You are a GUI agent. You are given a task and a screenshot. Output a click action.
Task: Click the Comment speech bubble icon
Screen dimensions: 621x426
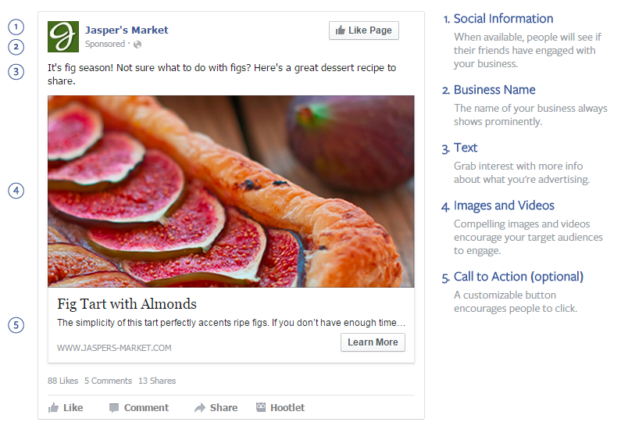click(x=114, y=407)
